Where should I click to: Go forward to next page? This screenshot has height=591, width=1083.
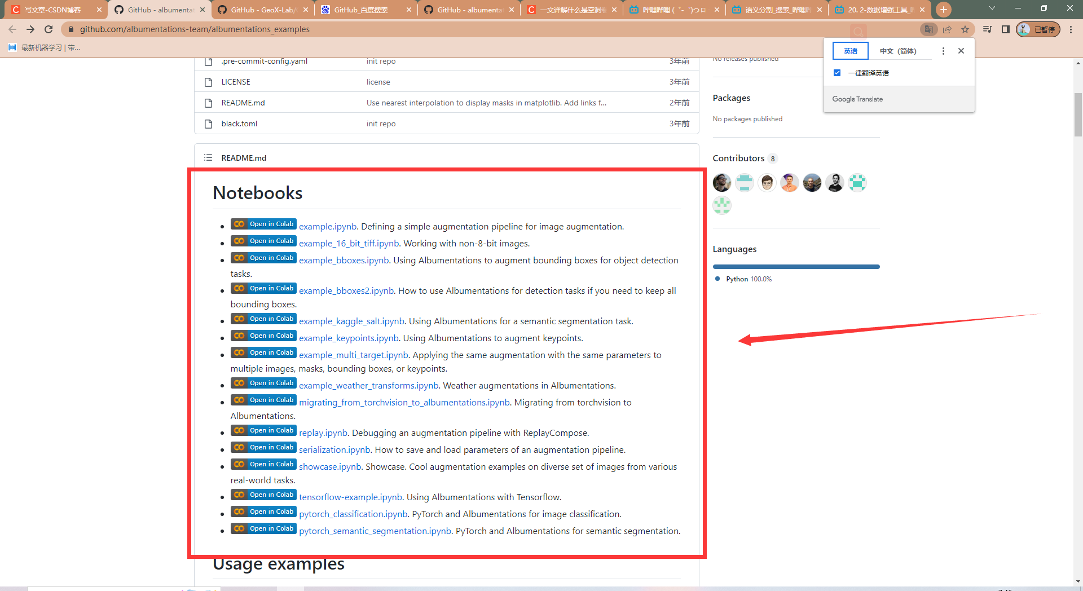[x=30, y=29]
